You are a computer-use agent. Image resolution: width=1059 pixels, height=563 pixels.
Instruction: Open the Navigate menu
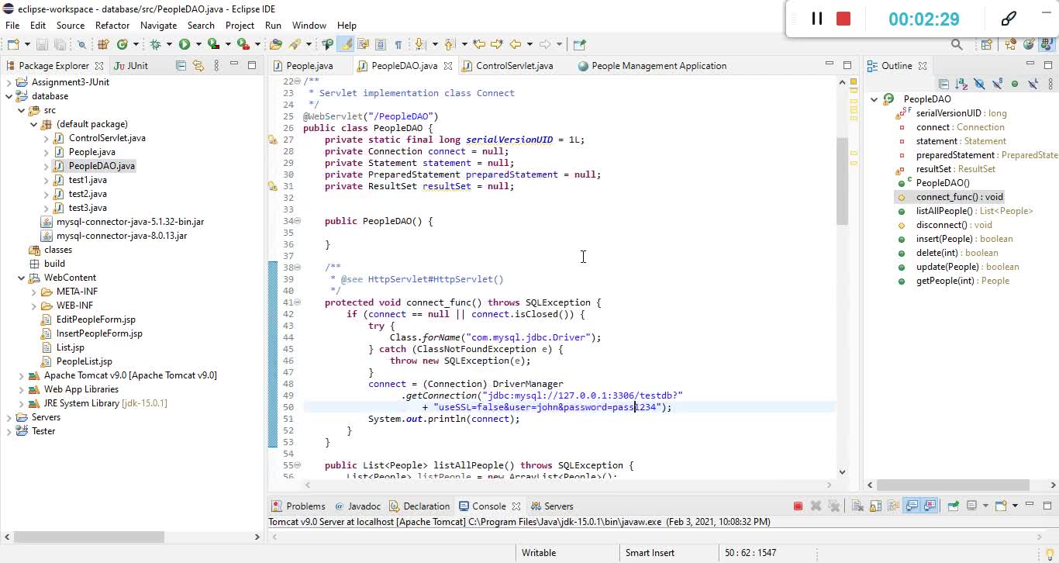158,26
